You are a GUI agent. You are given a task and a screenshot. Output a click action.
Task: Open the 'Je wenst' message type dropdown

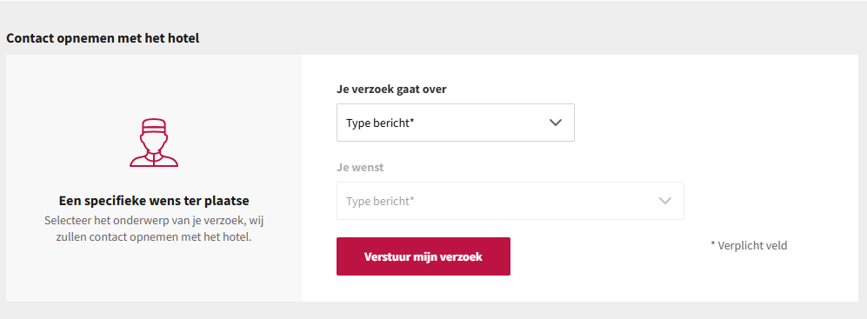(x=510, y=201)
